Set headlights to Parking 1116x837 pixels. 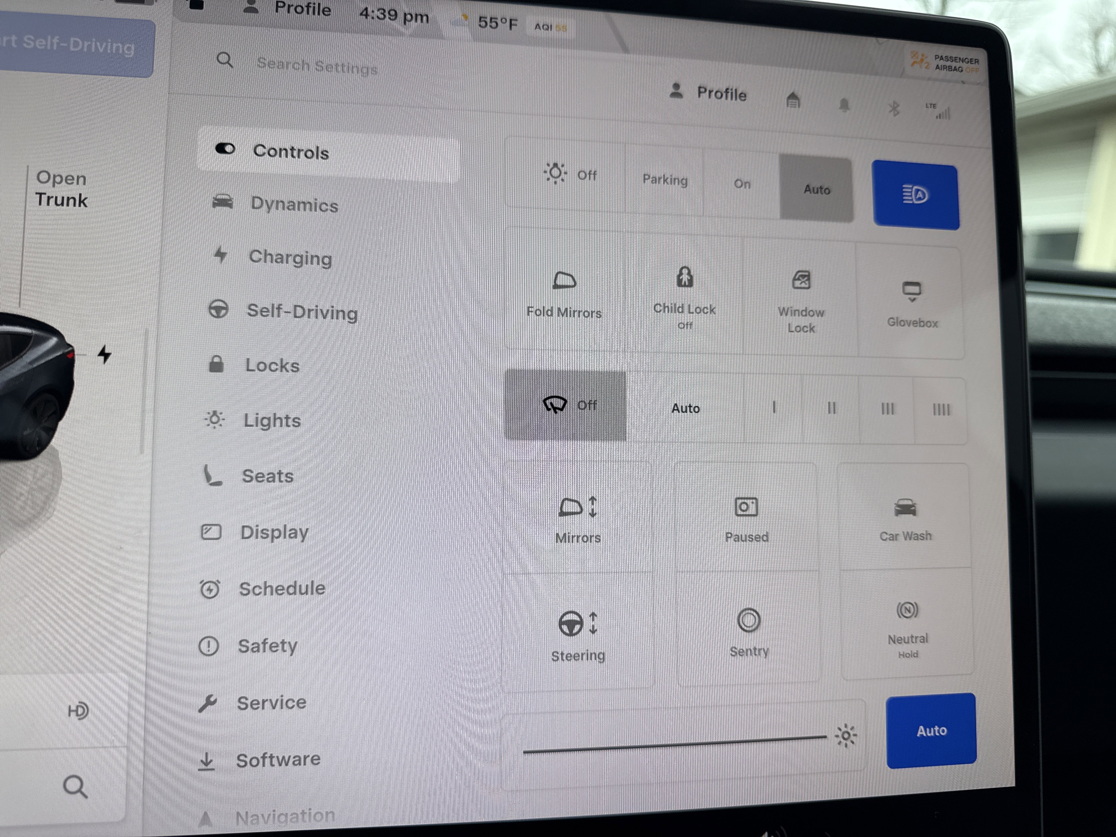[665, 180]
